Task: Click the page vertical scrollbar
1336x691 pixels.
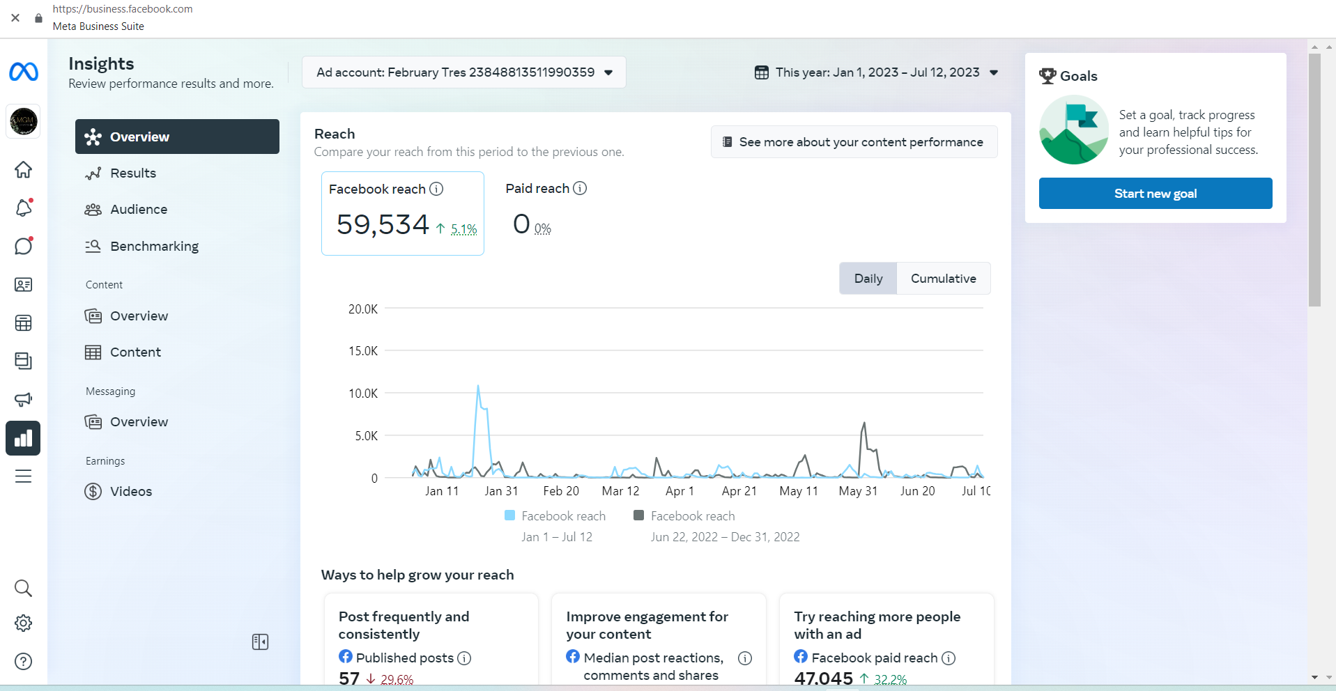Action: pos(1314,180)
